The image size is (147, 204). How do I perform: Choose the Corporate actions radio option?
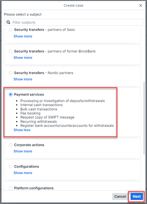[11, 145]
